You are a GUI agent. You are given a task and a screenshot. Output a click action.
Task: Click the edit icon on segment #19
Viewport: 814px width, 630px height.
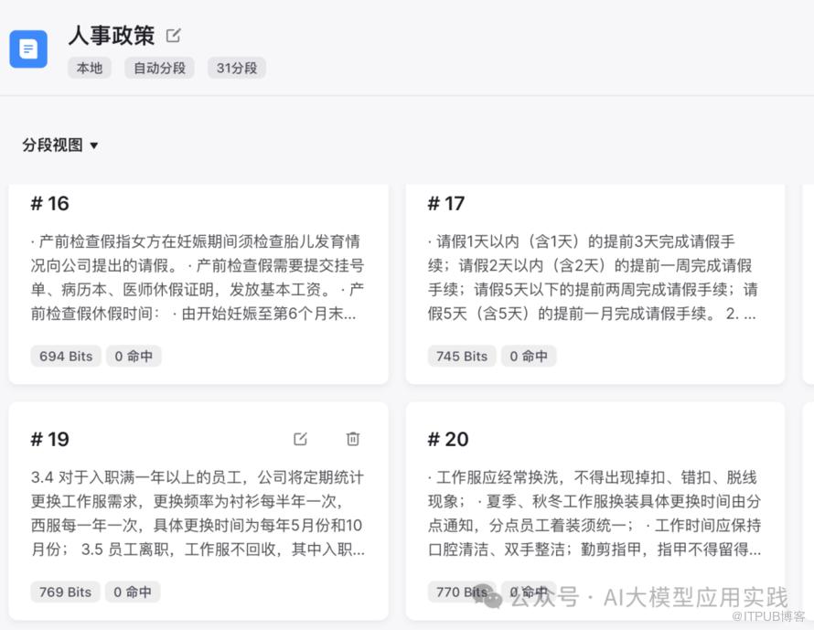(300, 439)
